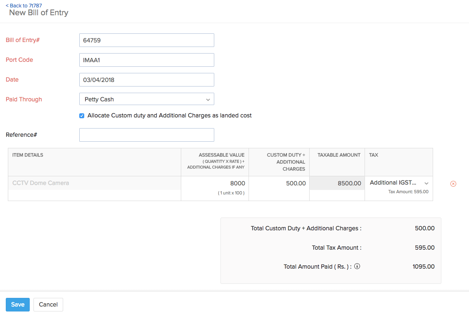Remove the CCTV Dome Camera line item
This screenshot has height=316, width=469.
(x=453, y=184)
